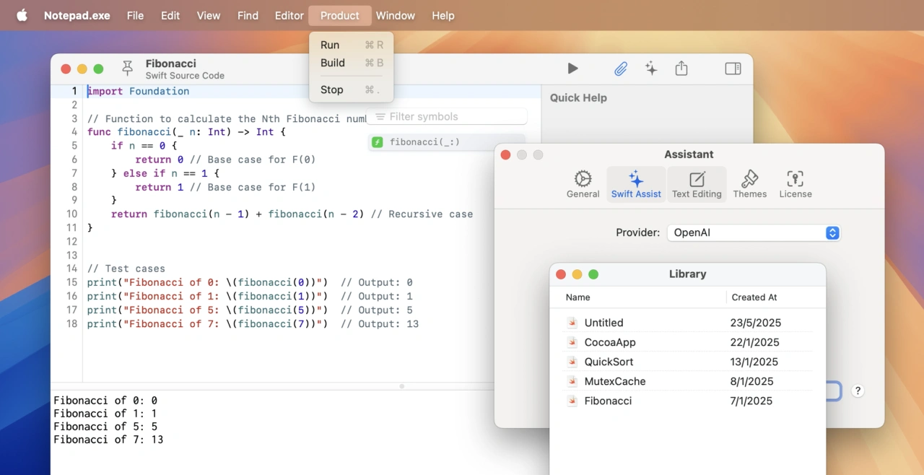The height and width of the screenshot is (475, 924).
Task: Select fibonacci(_:) symbol in the list
Action: [424, 142]
